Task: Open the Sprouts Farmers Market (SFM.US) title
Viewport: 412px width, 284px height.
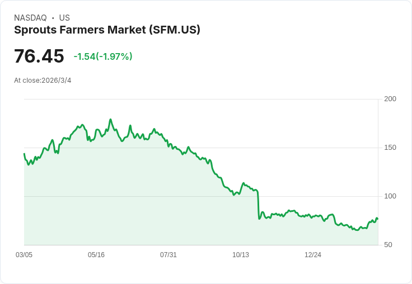Action: tap(107, 30)
